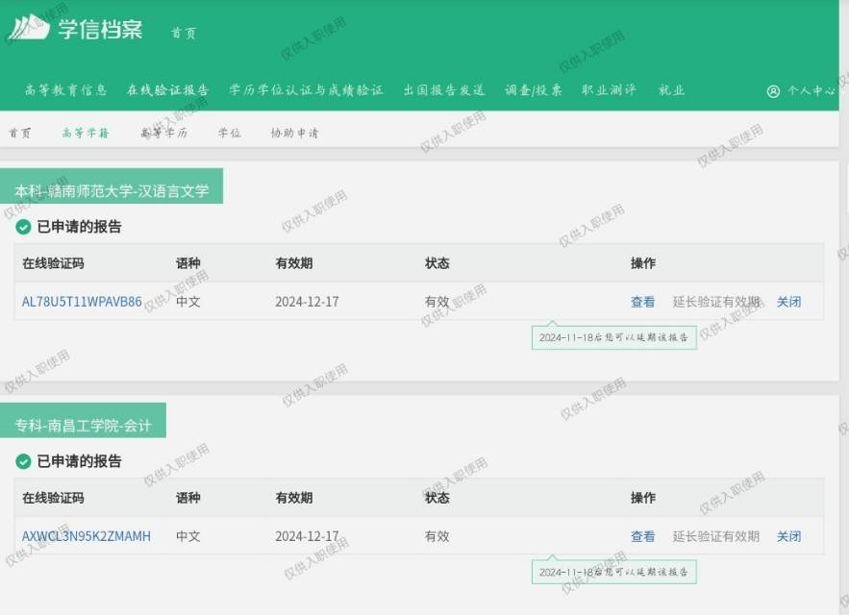The image size is (849, 615).
Task: Select 首页 sub-navigation tab
Action: pyautogui.click(x=20, y=133)
